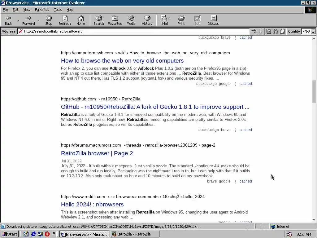Click the bookmark ribbon icon by address bar
The height and width of the screenshot is (238, 317).
click(x=261, y=31)
